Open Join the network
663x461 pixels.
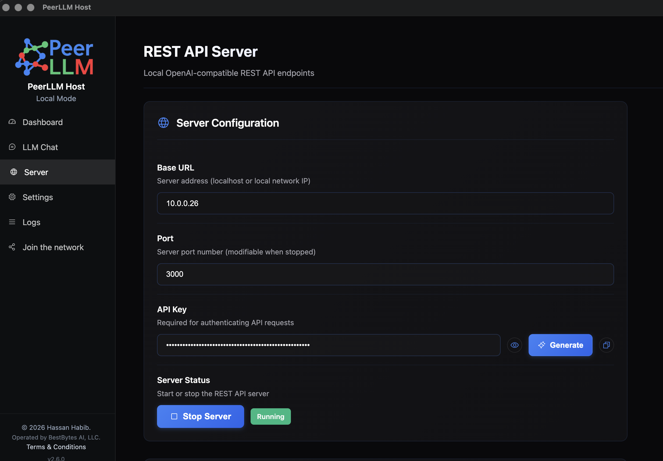[x=58, y=247]
